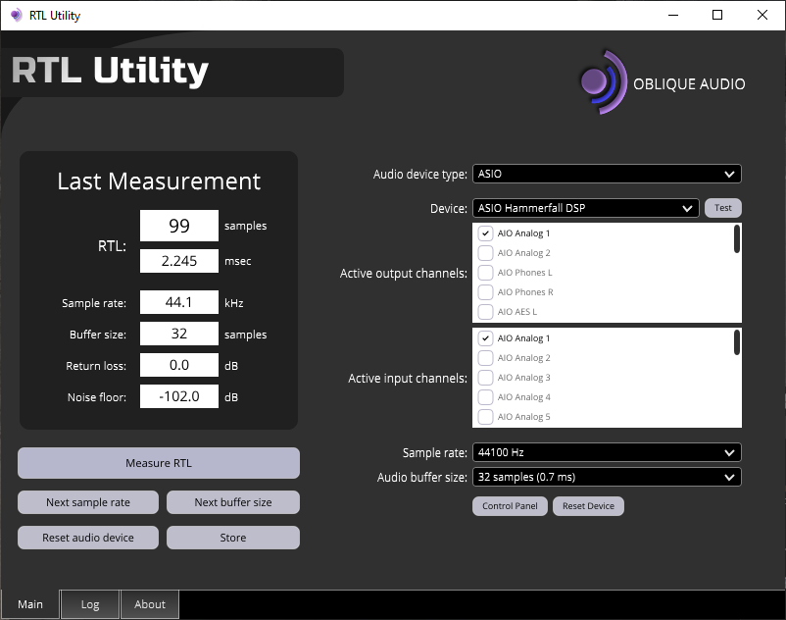Click the Oblique Audio logo icon
786x620 pixels.
point(604,82)
